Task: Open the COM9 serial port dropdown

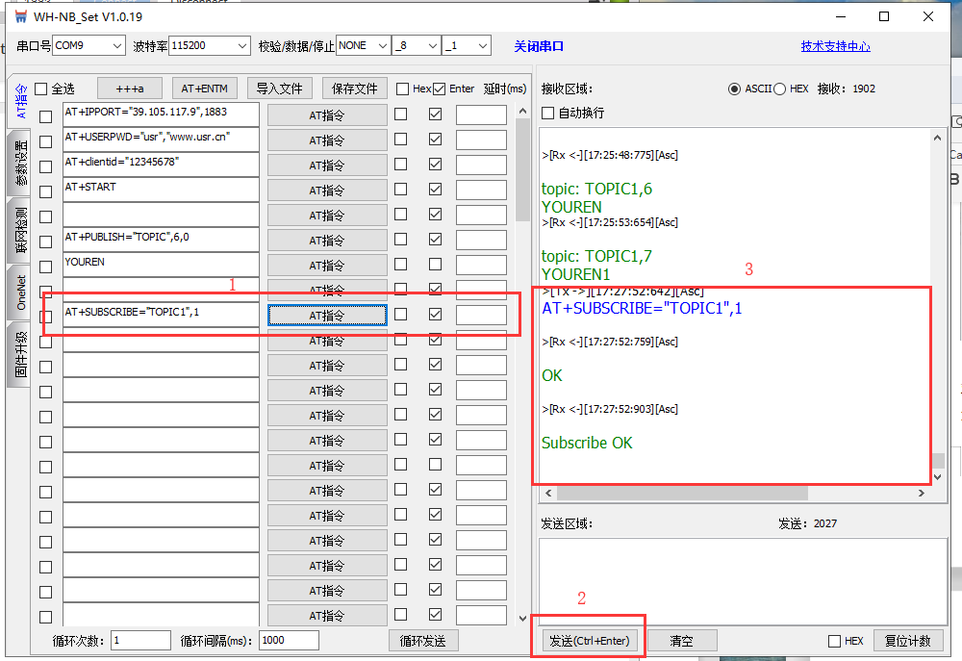Action: click(x=89, y=45)
